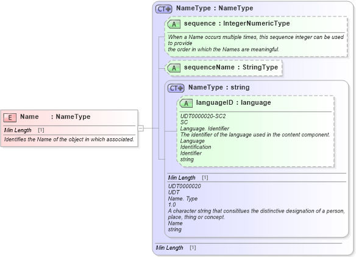Click the A attribute icon beside languageID
The height and width of the screenshot is (257, 356).
click(186, 103)
